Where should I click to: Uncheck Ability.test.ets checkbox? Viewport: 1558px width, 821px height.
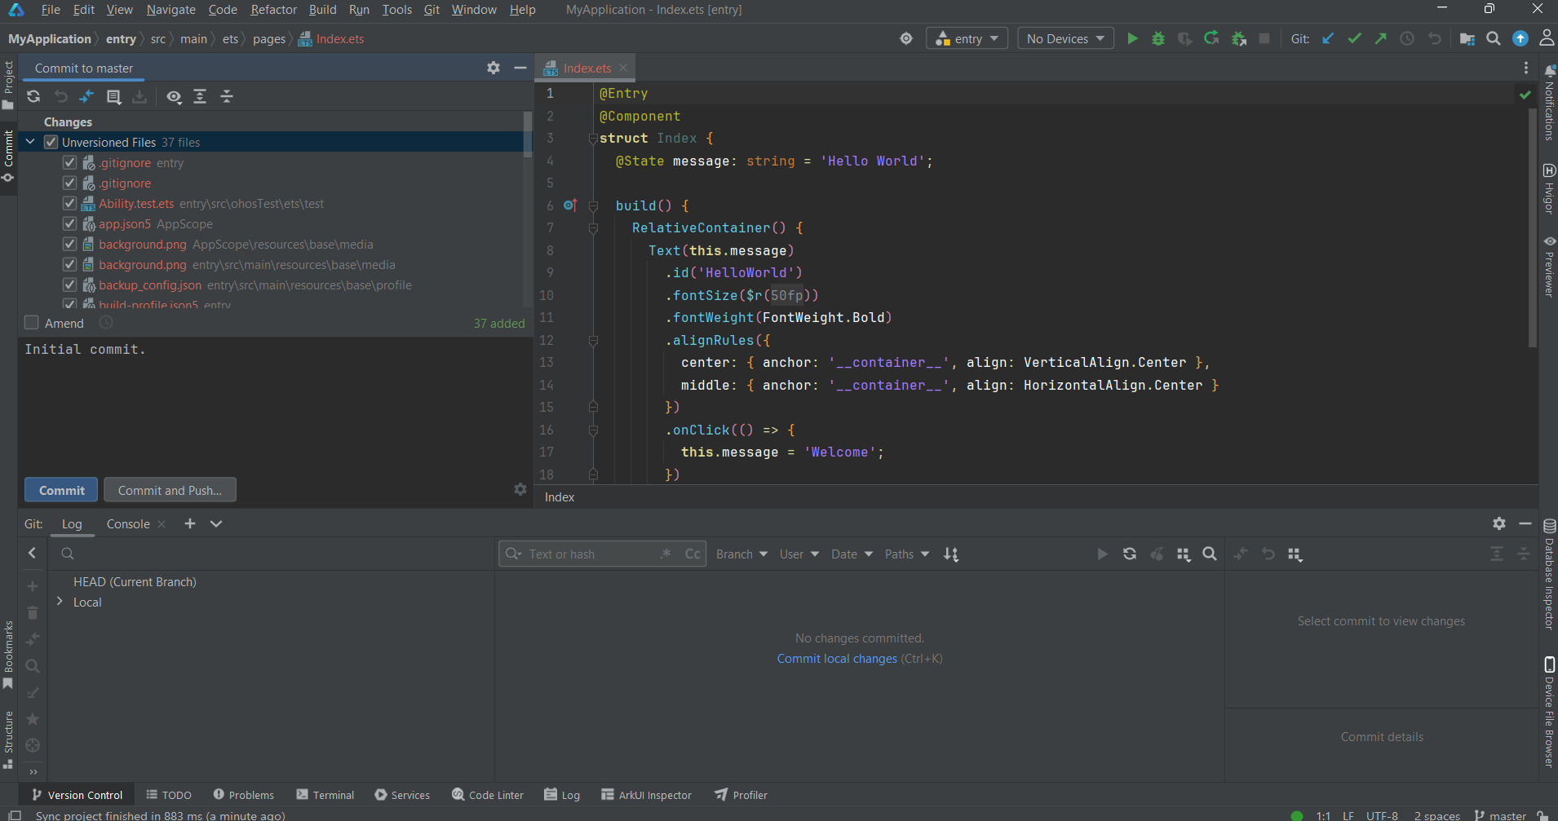pyautogui.click(x=69, y=203)
